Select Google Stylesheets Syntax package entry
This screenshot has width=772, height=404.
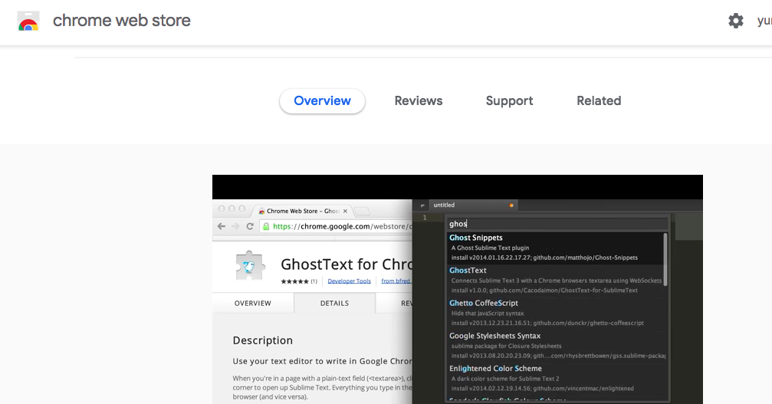coord(557,346)
